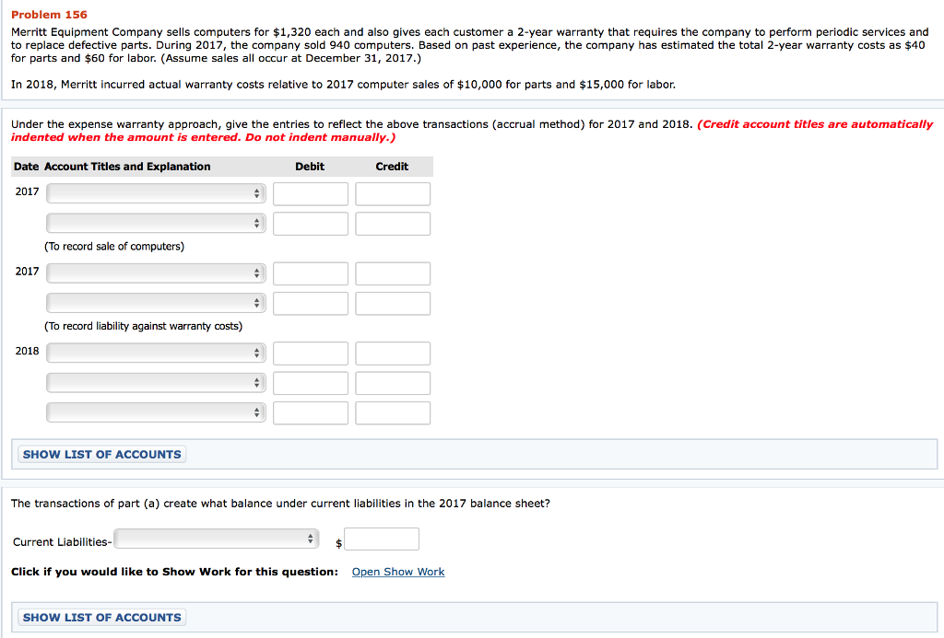Viewport: 944px width, 638px height.
Task: Open second 2018 entry account dropdown
Action: click(x=156, y=383)
